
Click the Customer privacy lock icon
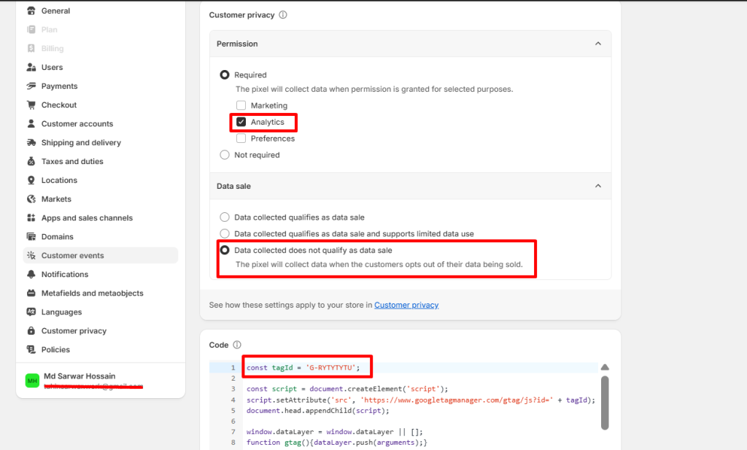31,331
